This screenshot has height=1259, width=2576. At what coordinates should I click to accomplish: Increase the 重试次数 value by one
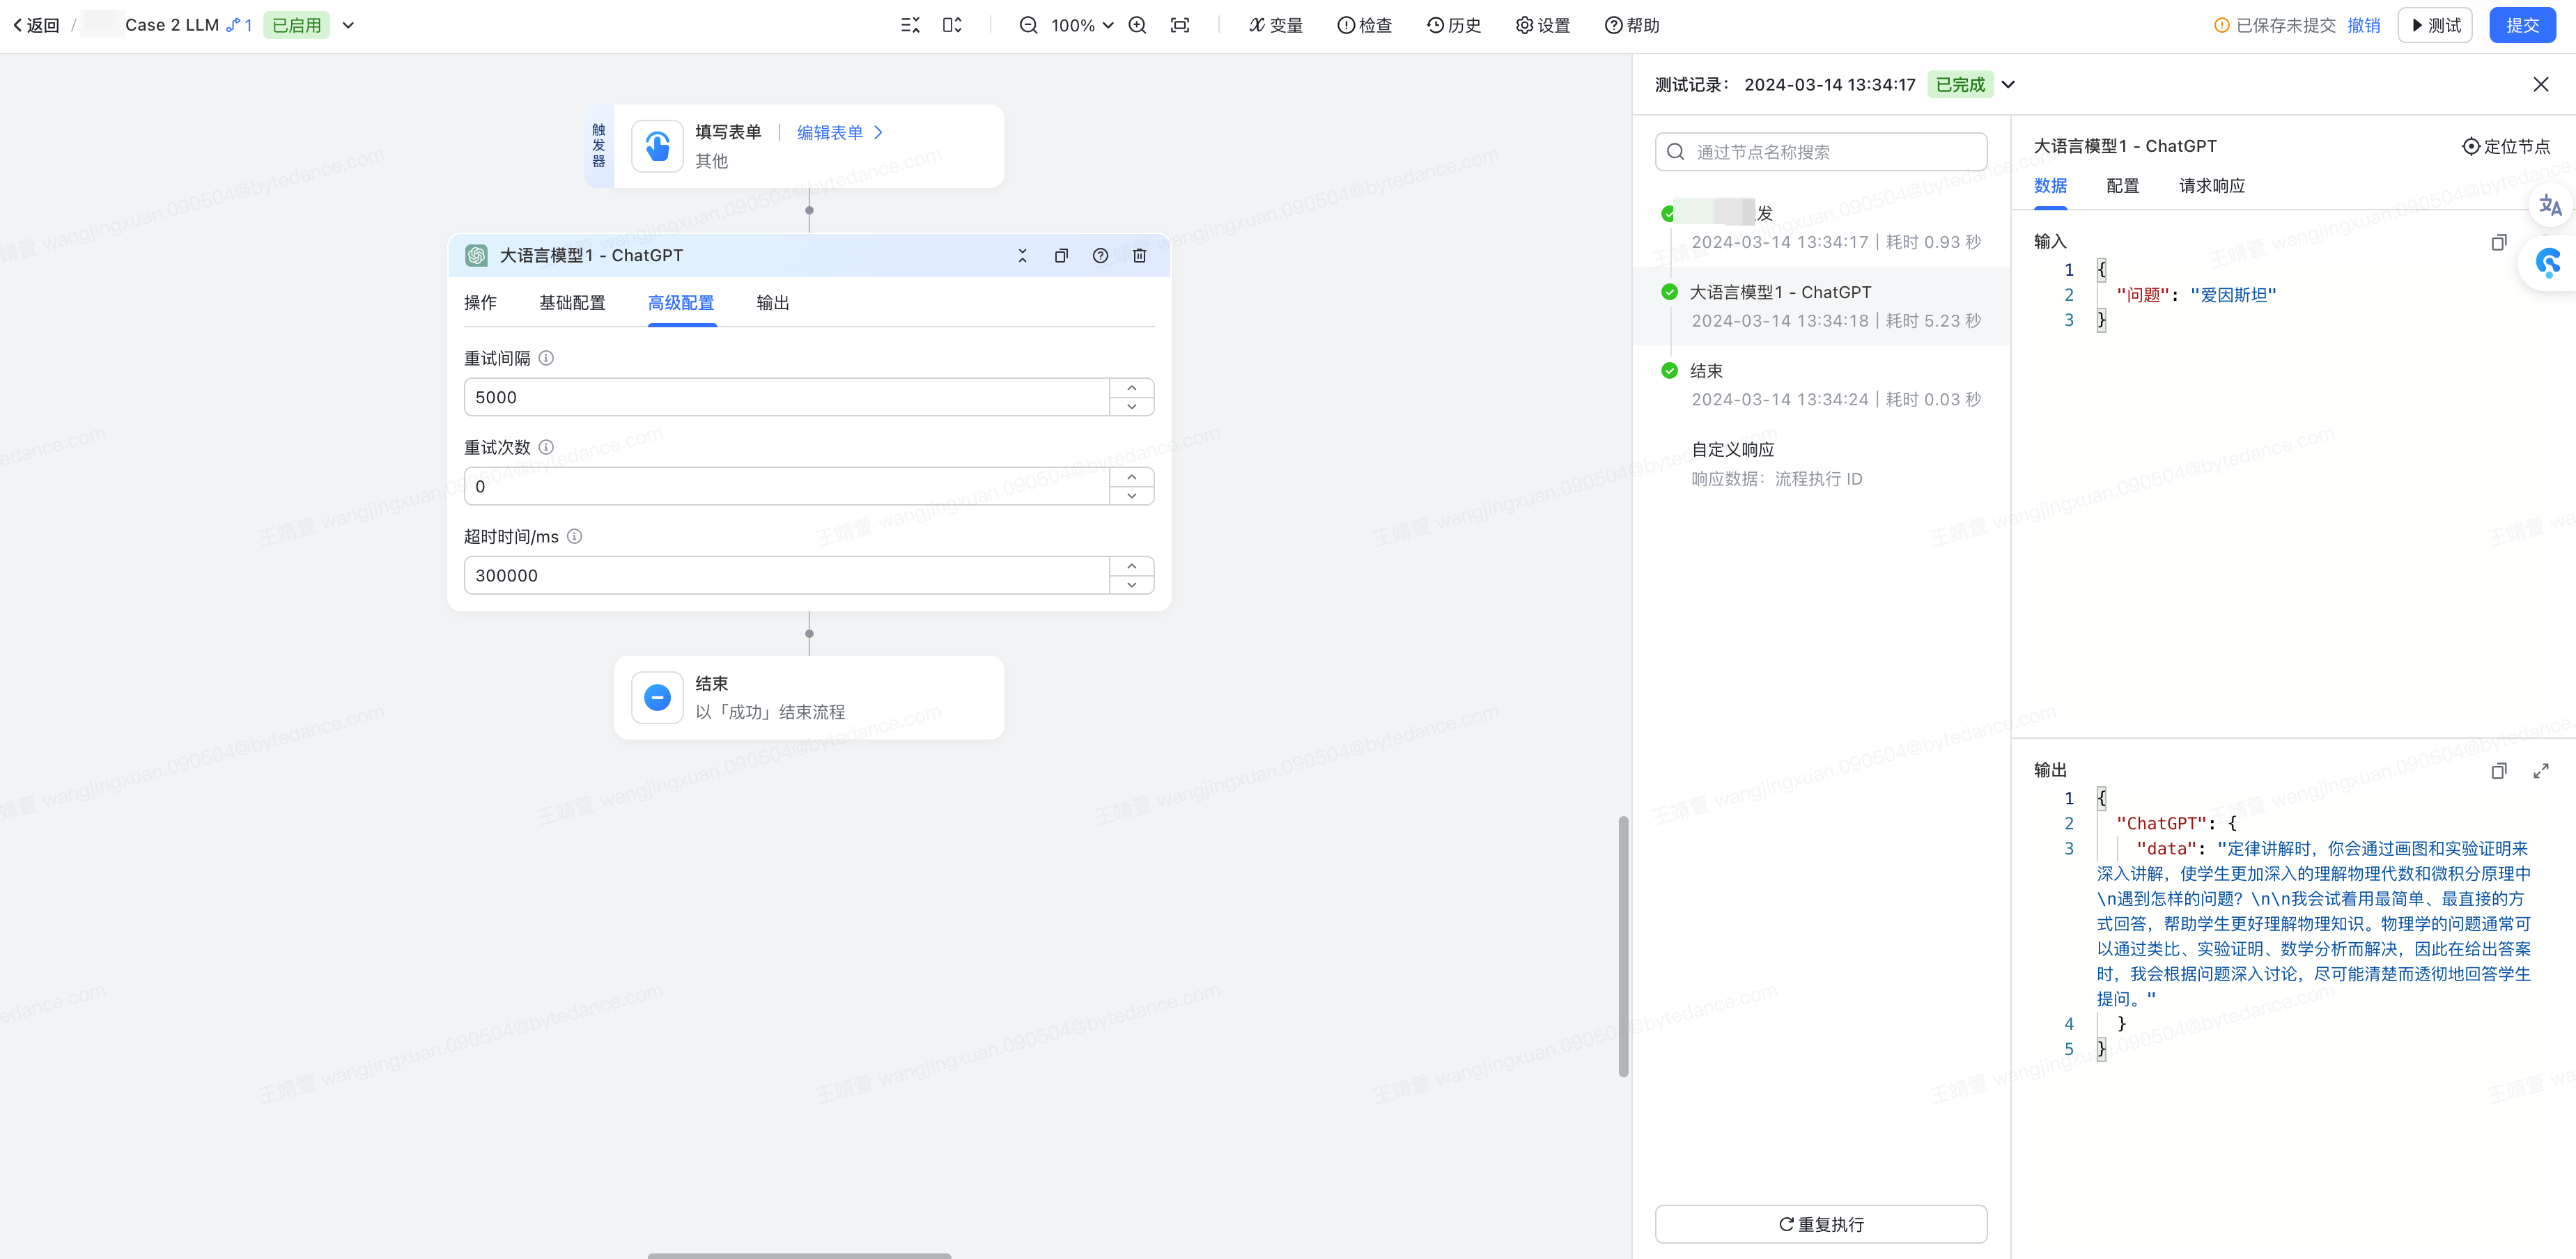[x=1131, y=477]
